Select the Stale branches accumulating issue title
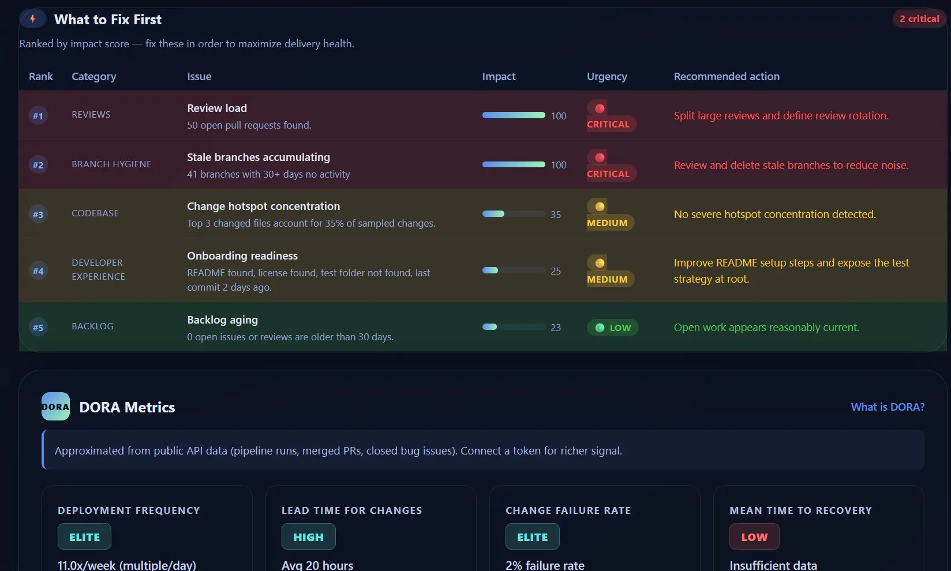This screenshot has height=571, width=951. coord(259,157)
